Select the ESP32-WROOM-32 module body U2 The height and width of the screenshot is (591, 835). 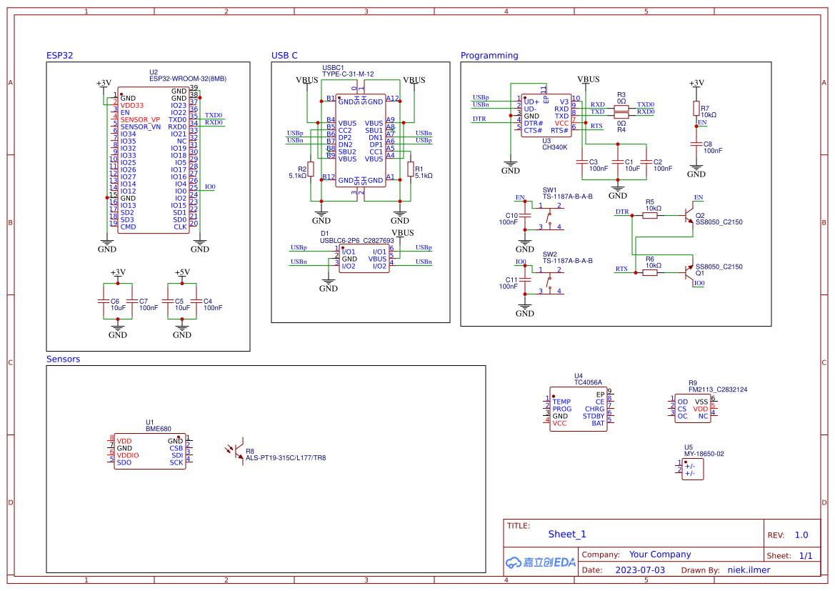(x=154, y=160)
